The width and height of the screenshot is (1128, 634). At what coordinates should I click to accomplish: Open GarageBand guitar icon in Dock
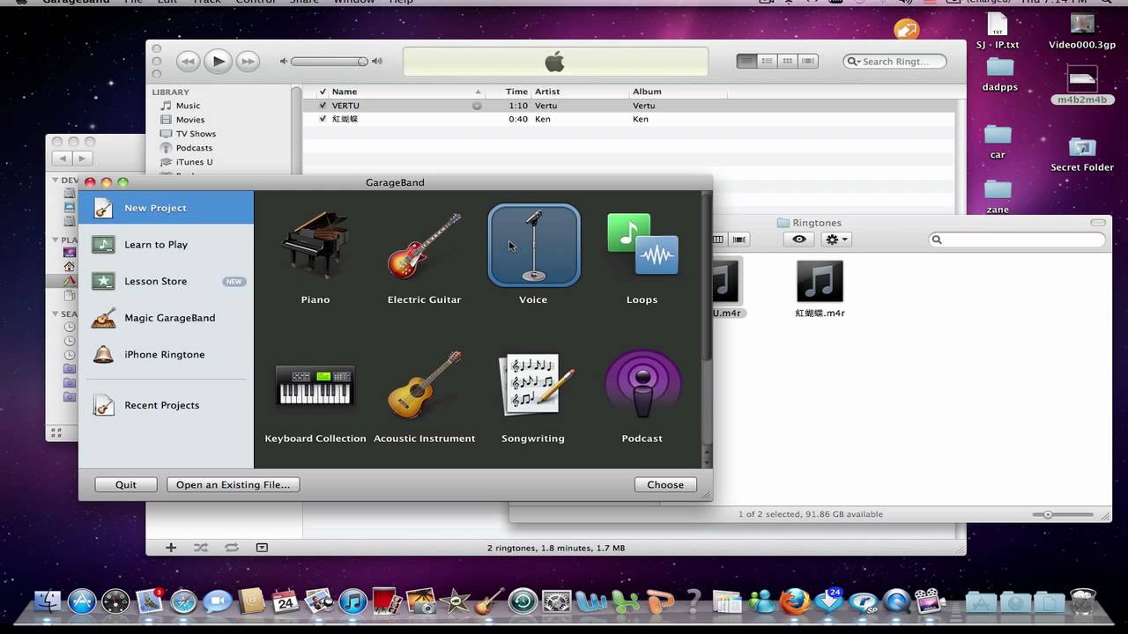[487, 601]
